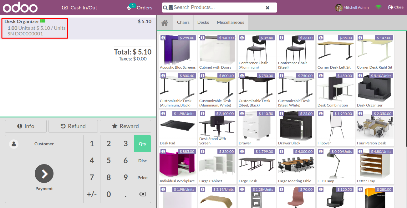Add Customizable Desk (Steel, White)

click(x=296, y=90)
